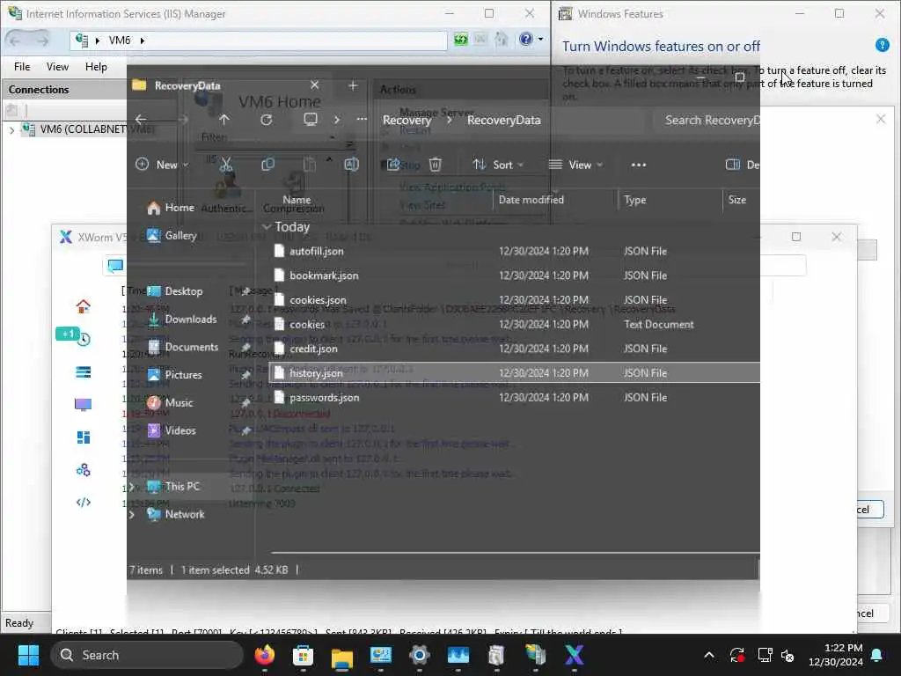Go back in RecoveryData Explorer window
Image resolution: width=901 pixels, height=676 pixels.
pos(141,120)
